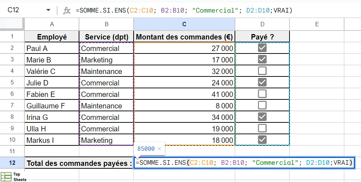Click the 85000 formula preview value
This screenshot has height=182, width=361.
point(146,149)
